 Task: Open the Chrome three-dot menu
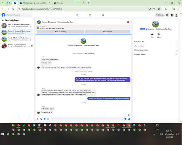coord(179,9)
